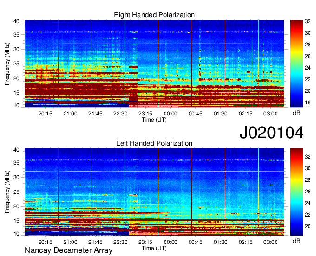Click "Time (UT)" label under Left Handed plot
Image resolution: width=316 pixels, height=256 pixels.
(x=154, y=248)
